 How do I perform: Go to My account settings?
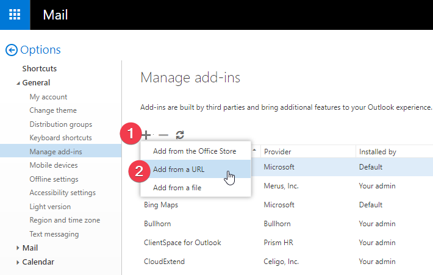(48, 97)
